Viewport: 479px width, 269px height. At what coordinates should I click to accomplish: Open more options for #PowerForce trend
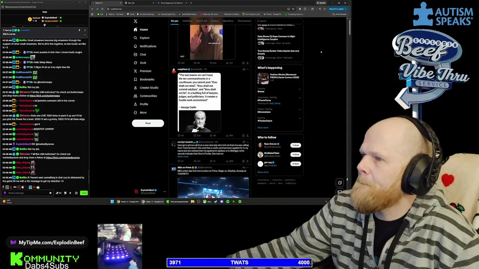tap(299, 98)
